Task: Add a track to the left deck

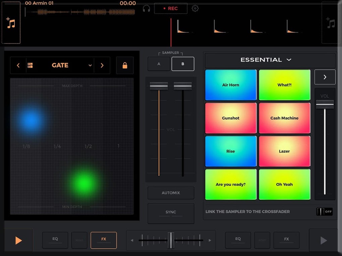Action: pos(11,23)
